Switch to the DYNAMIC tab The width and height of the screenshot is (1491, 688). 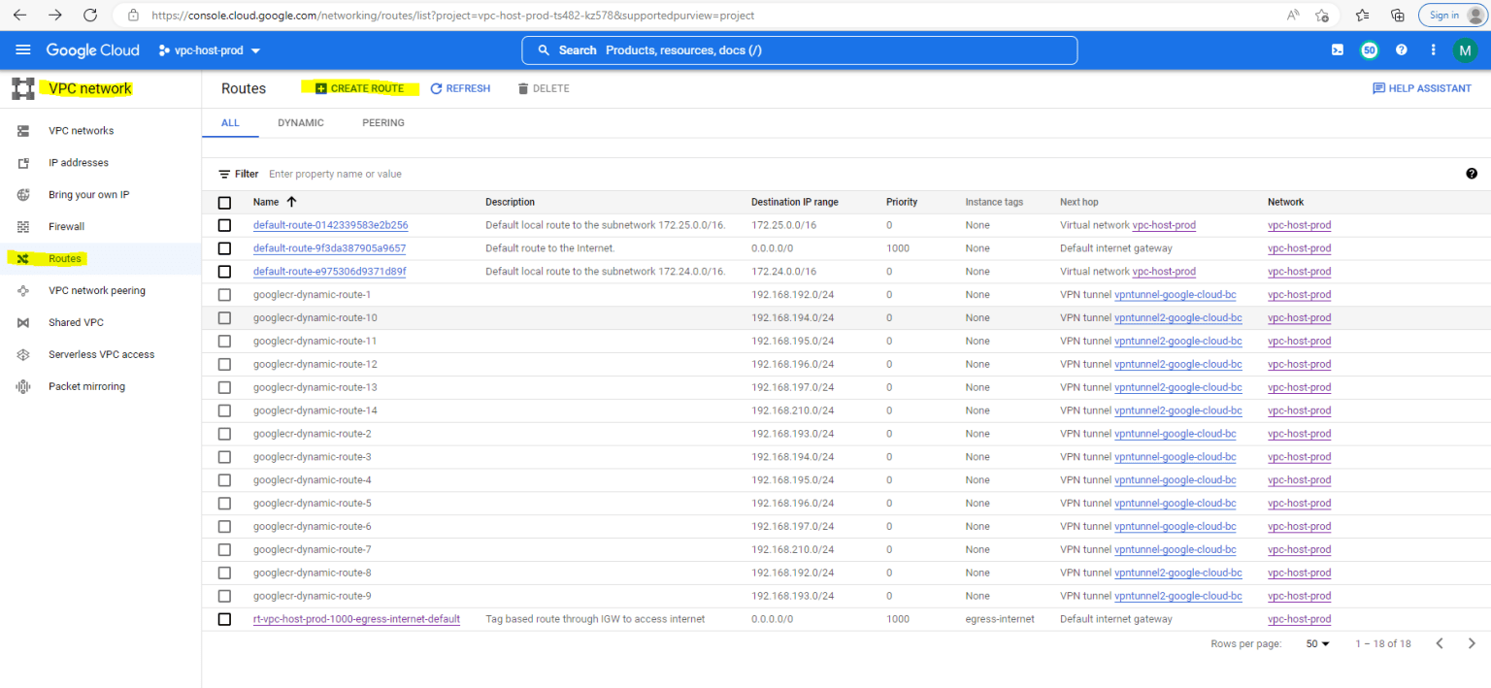click(300, 122)
